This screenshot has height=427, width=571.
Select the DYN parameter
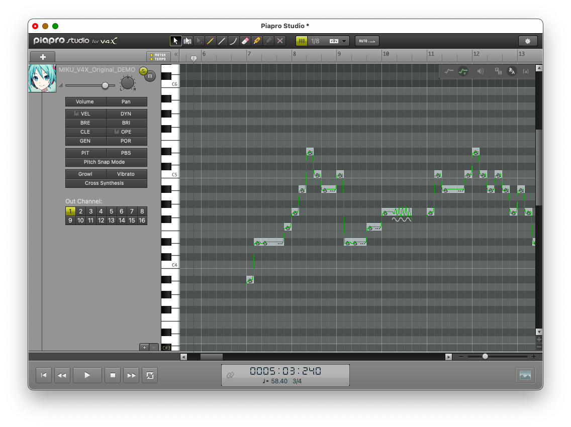click(126, 114)
